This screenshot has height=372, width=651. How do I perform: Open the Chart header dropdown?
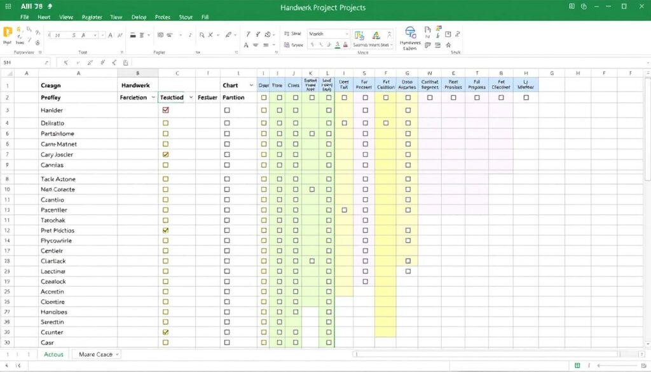click(251, 85)
